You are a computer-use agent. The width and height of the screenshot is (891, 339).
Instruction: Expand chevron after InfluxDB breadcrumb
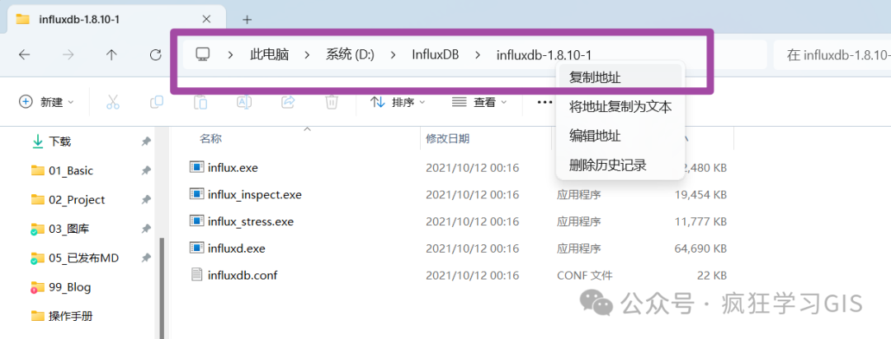tap(478, 55)
